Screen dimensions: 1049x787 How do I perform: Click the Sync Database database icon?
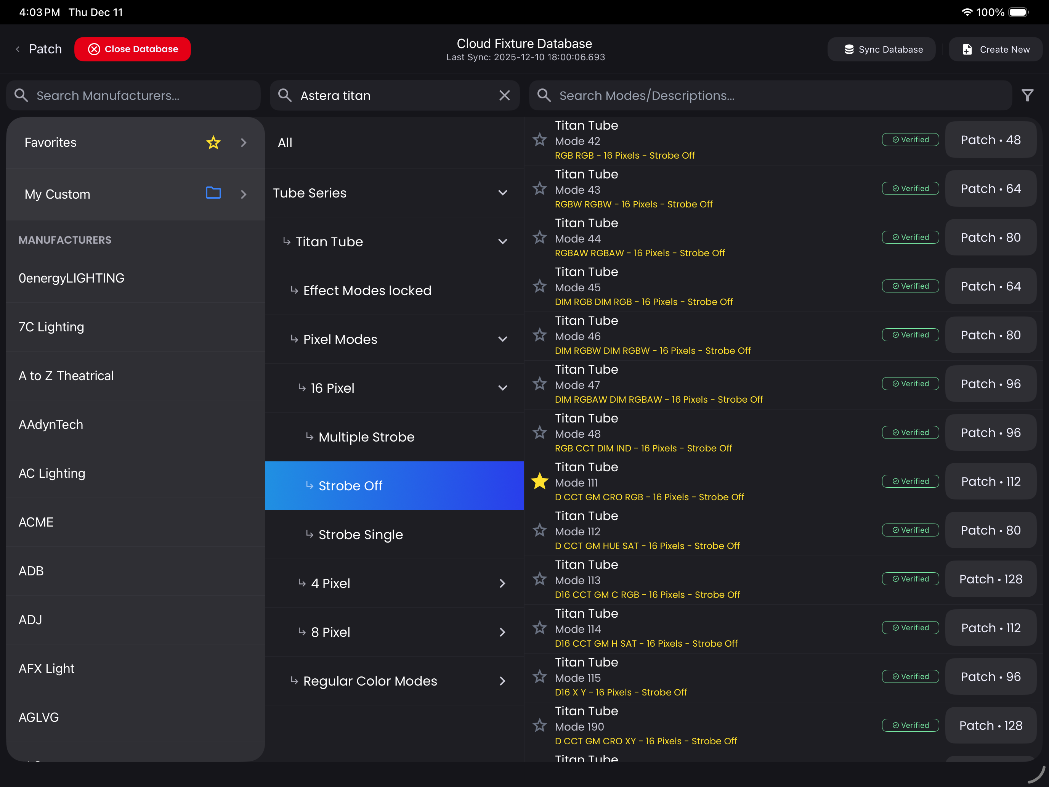(849, 49)
